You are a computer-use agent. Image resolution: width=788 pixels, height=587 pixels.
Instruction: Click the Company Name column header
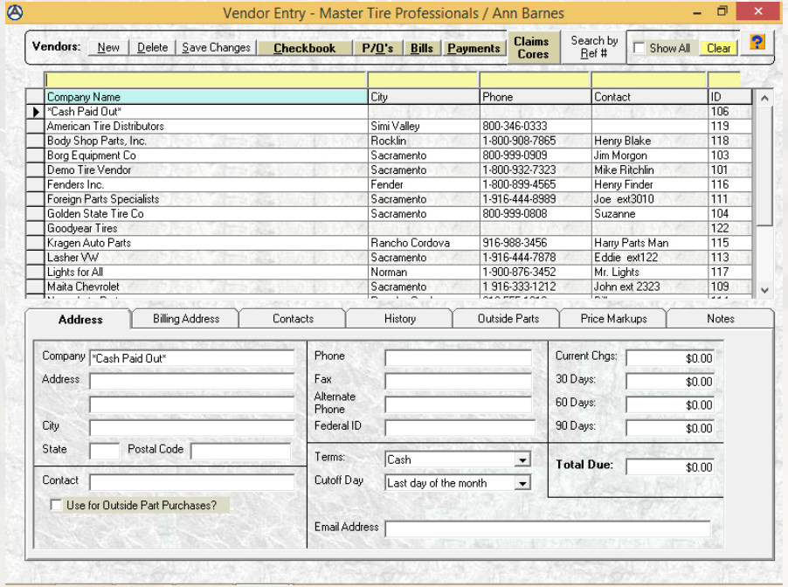click(x=206, y=97)
